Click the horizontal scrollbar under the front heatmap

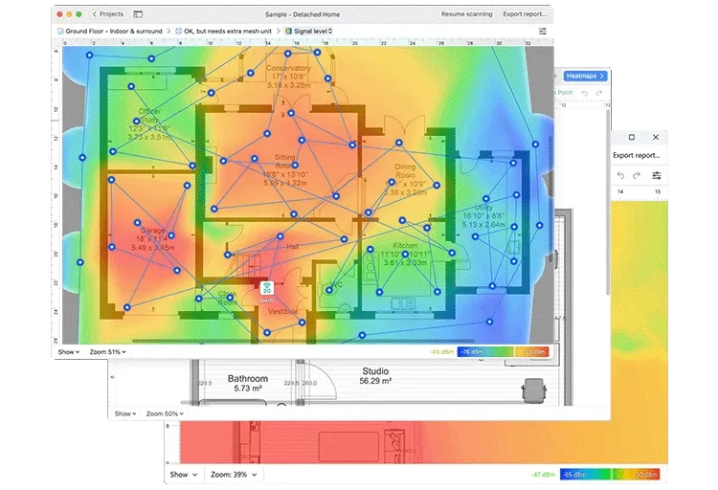click(303, 341)
